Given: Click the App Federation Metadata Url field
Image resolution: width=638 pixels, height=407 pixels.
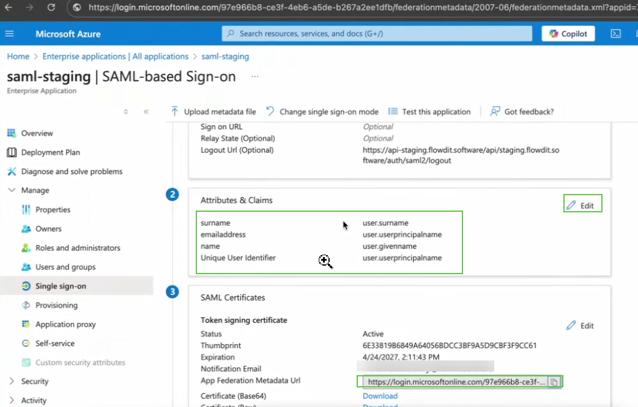Looking at the screenshot, I should pyautogui.click(x=456, y=382).
